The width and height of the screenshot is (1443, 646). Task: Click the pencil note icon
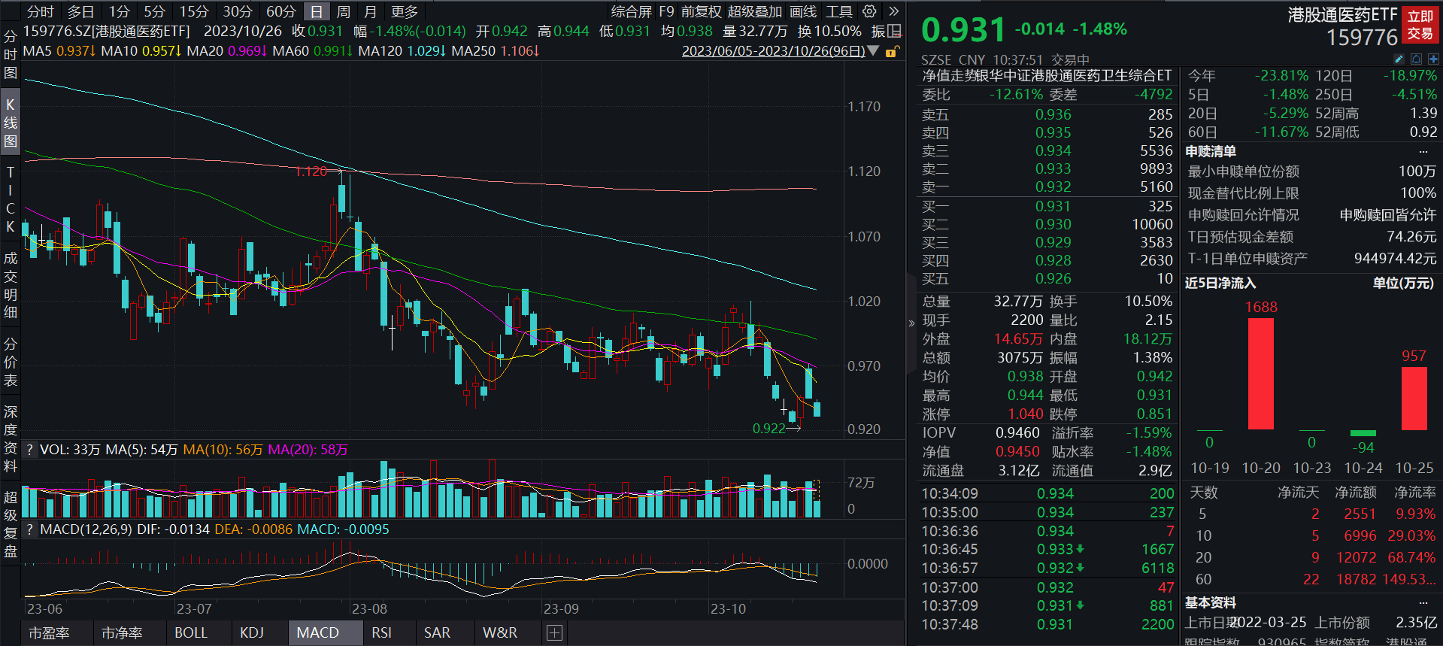click(x=1399, y=59)
